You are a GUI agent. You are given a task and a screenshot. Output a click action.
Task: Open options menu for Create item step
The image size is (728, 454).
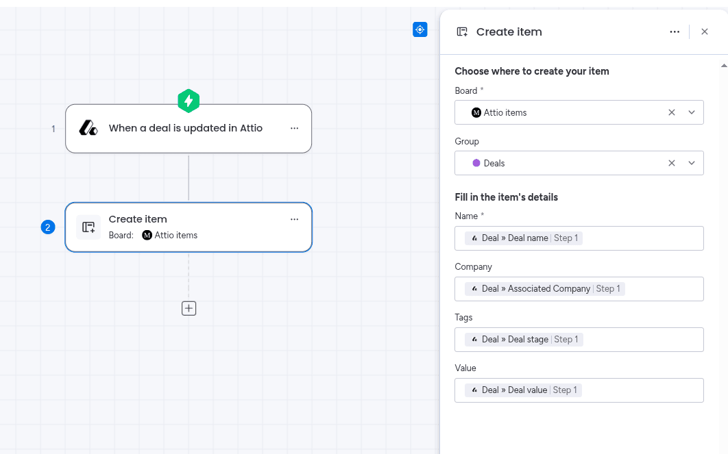click(294, 219)
